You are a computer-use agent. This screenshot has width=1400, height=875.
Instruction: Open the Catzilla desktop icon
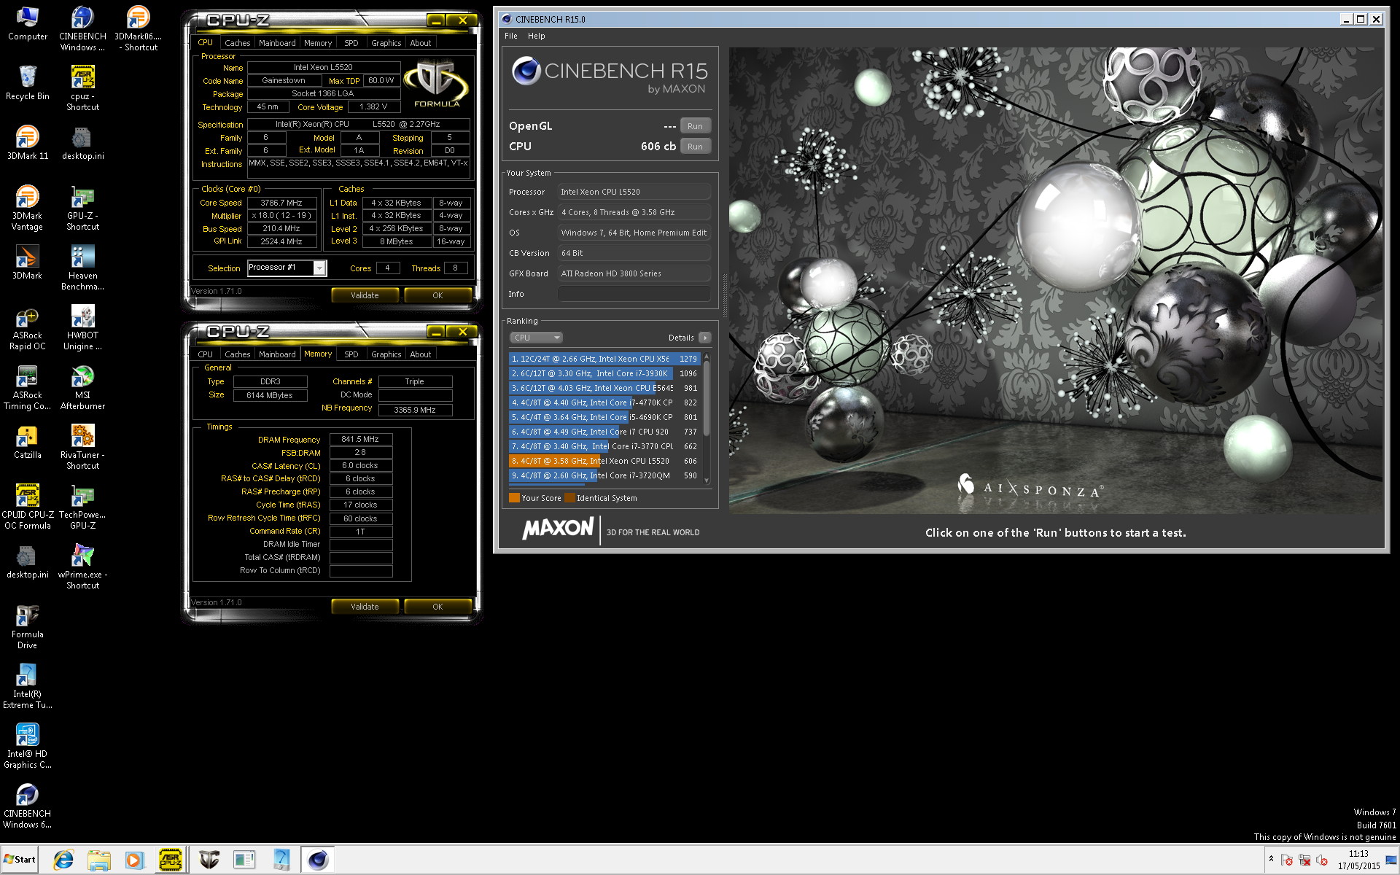tap(27, 442)
